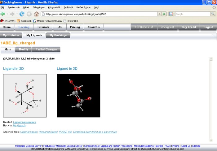This screenshot has width=217, height=151.
Task: Click the Logout button
Action: click(208, 27)
